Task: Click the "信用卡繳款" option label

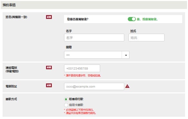Action: pyautogui.click(x=76, y=105)
